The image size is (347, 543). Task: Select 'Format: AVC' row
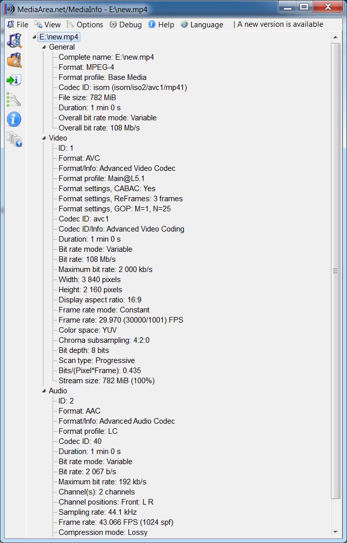[79, 158]
